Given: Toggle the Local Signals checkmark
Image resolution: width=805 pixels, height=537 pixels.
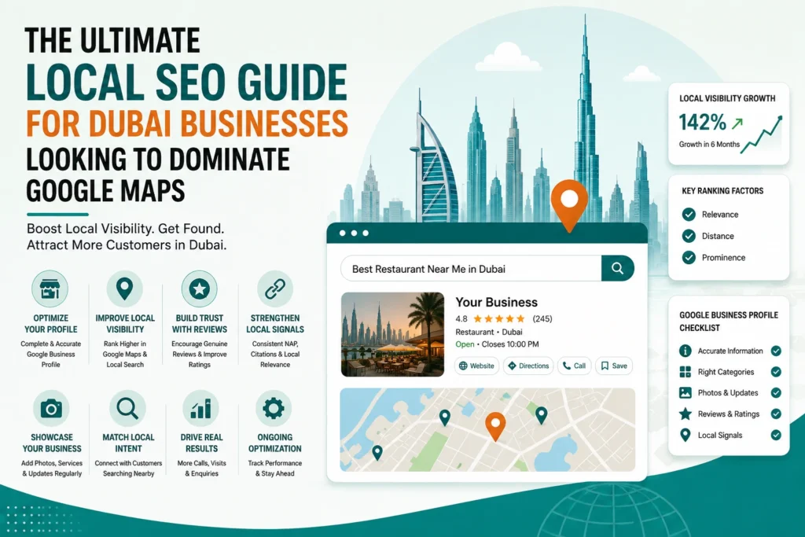Looking at the screenshot, I should [x=776, y=436].
